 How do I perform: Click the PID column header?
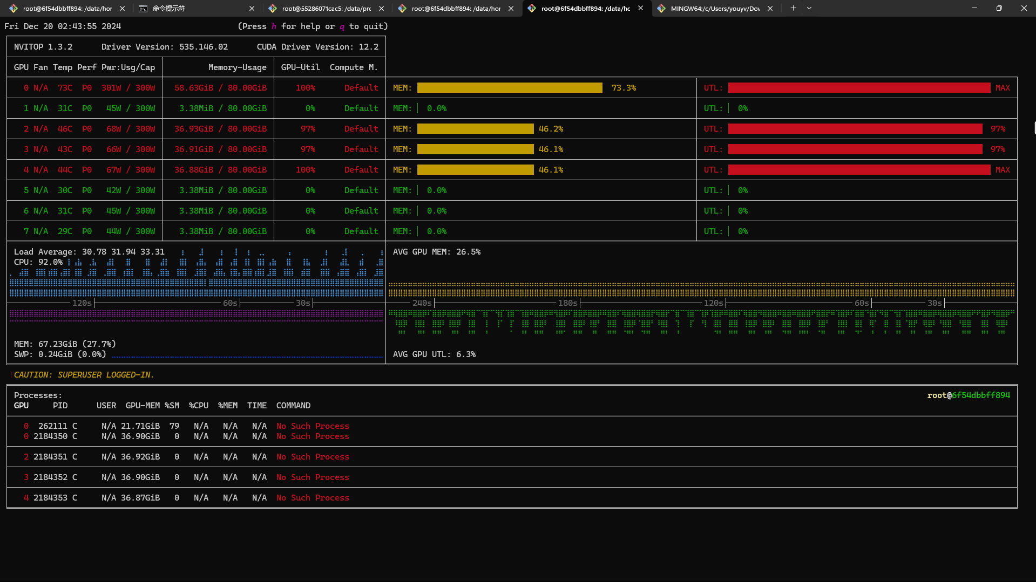tap(60, 406)
